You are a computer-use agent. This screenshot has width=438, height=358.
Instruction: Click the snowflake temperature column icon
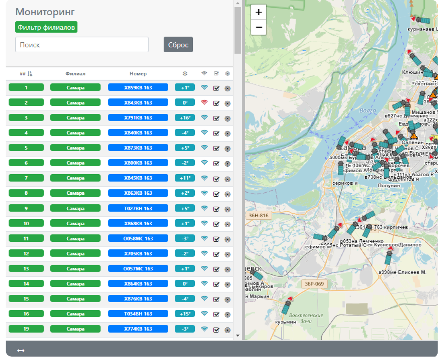[x=185, y=74]
